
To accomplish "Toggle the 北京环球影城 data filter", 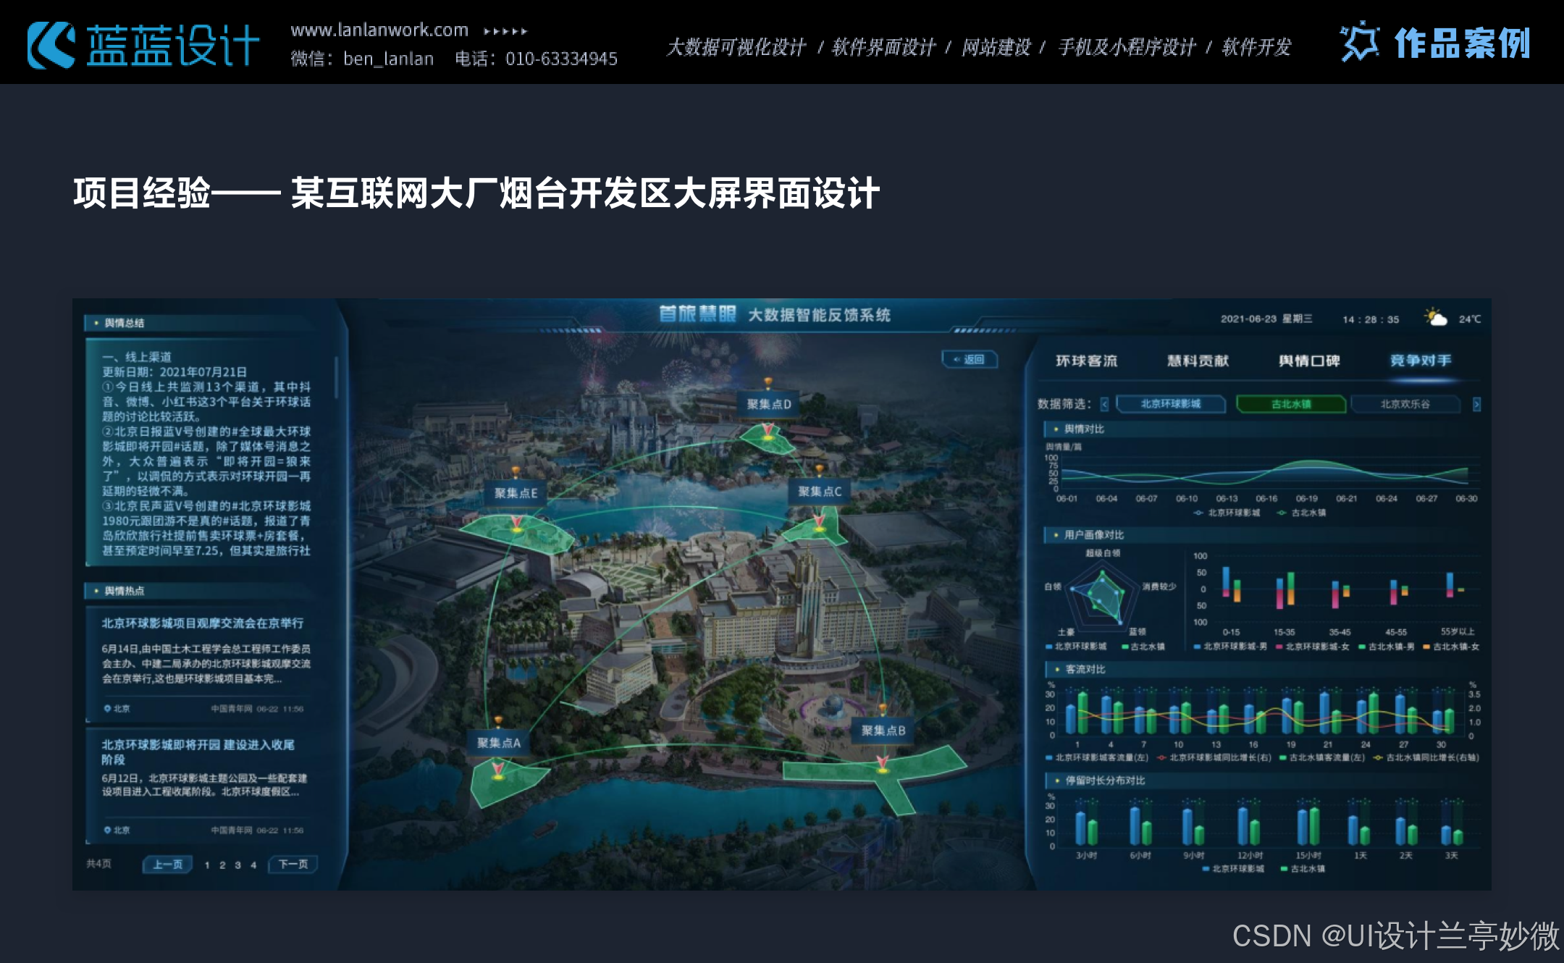I will [1170, 404].
